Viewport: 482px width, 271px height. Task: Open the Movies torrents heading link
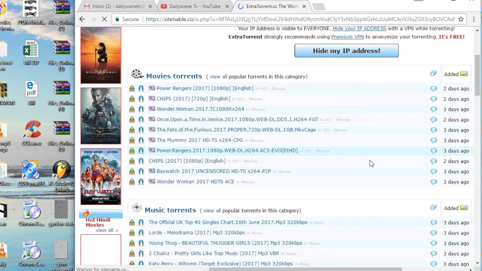[x=174, y=76]
